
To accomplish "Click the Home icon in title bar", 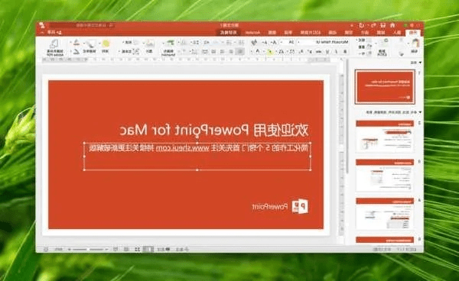I will pos(392,25).
